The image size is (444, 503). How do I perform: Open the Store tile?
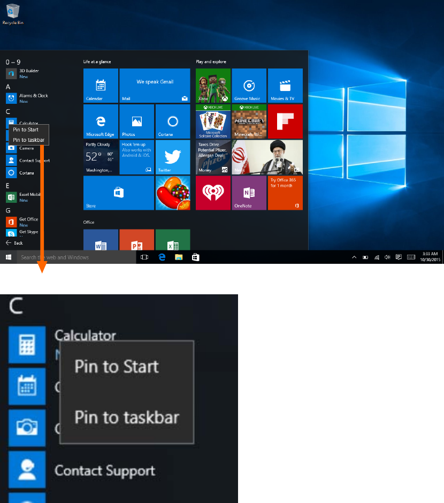tap(119, 193)
